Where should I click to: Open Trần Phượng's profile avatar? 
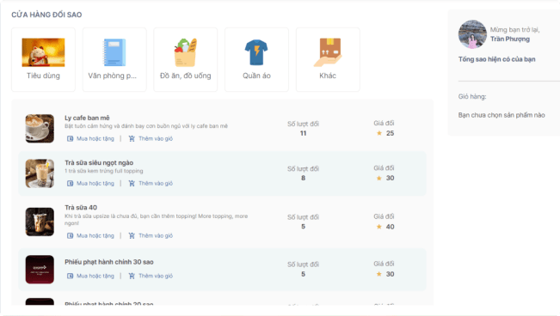tap(472, 34)
